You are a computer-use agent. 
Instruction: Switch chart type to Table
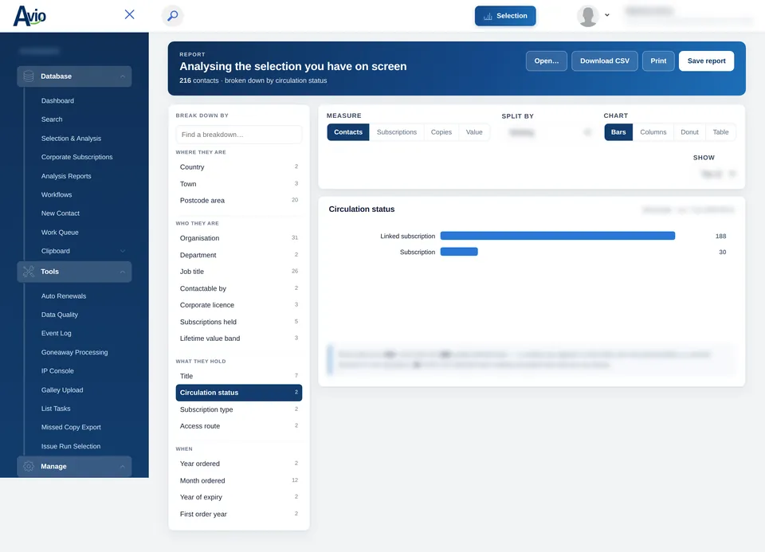(720, 132)
